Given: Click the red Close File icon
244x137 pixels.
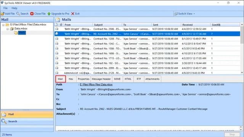Looking at the screenshot, I should tap(32, 14).
